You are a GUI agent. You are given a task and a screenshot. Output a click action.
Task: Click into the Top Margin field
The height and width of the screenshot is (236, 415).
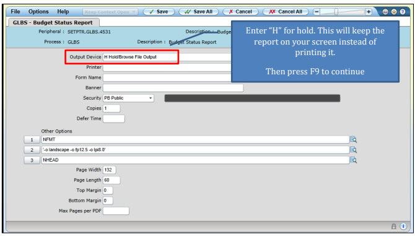(108, 190)
